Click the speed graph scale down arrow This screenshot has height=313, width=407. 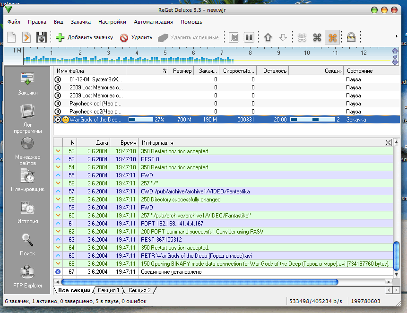tap(395, 62)
